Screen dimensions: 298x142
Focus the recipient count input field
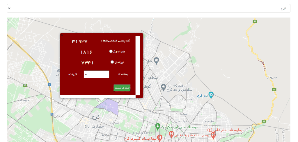(97, 74)
